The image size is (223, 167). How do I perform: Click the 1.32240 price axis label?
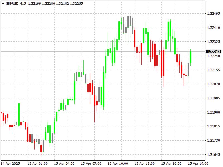[213, 56]
